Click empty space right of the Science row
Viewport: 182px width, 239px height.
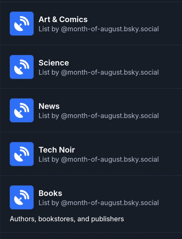(x=171, y=67)
